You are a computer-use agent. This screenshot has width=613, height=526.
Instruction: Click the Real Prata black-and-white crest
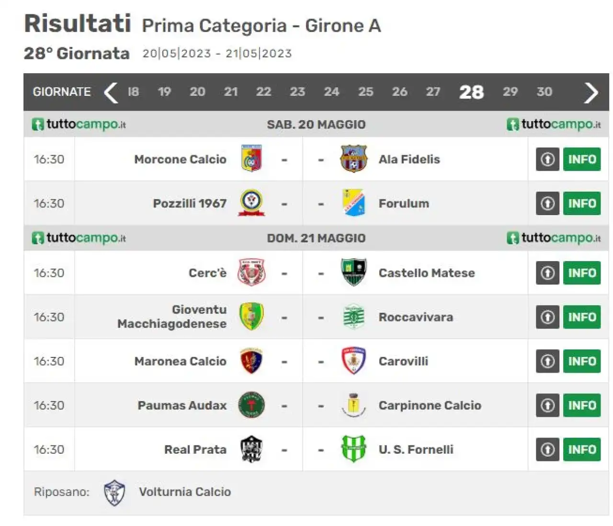click(x=251, y=449)
